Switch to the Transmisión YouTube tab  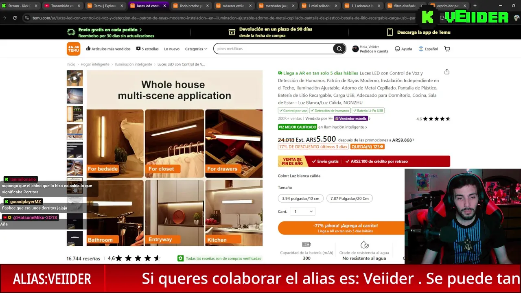click(x=62, y=6)
